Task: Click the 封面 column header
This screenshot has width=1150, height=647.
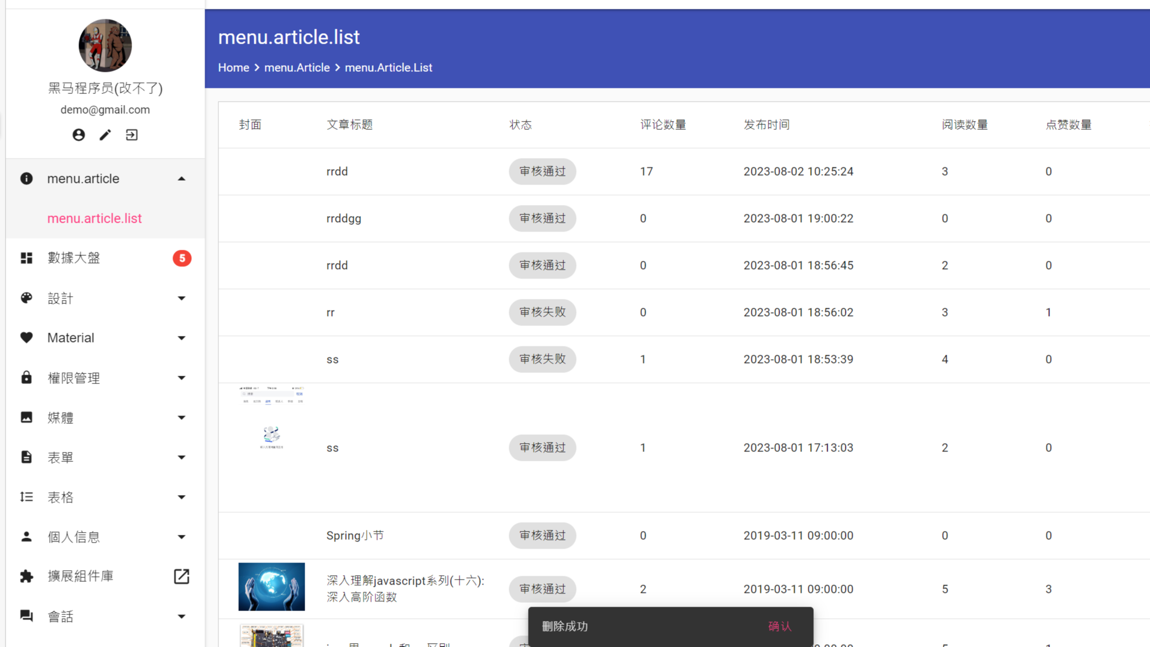Action: click(x=250, y=125)
